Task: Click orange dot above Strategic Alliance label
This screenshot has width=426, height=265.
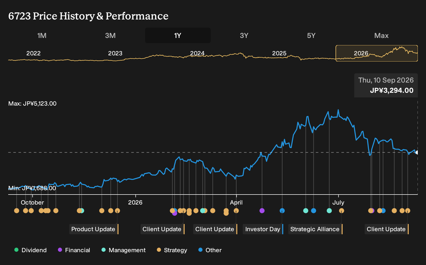Action: pyautogui.click(x=342, y=211)
